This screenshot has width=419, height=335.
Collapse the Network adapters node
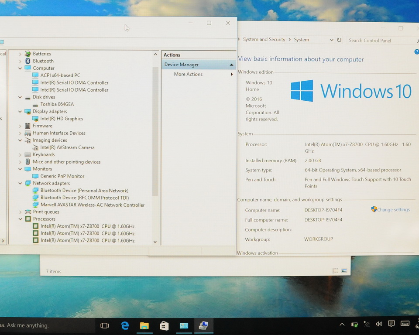point(20,183)
